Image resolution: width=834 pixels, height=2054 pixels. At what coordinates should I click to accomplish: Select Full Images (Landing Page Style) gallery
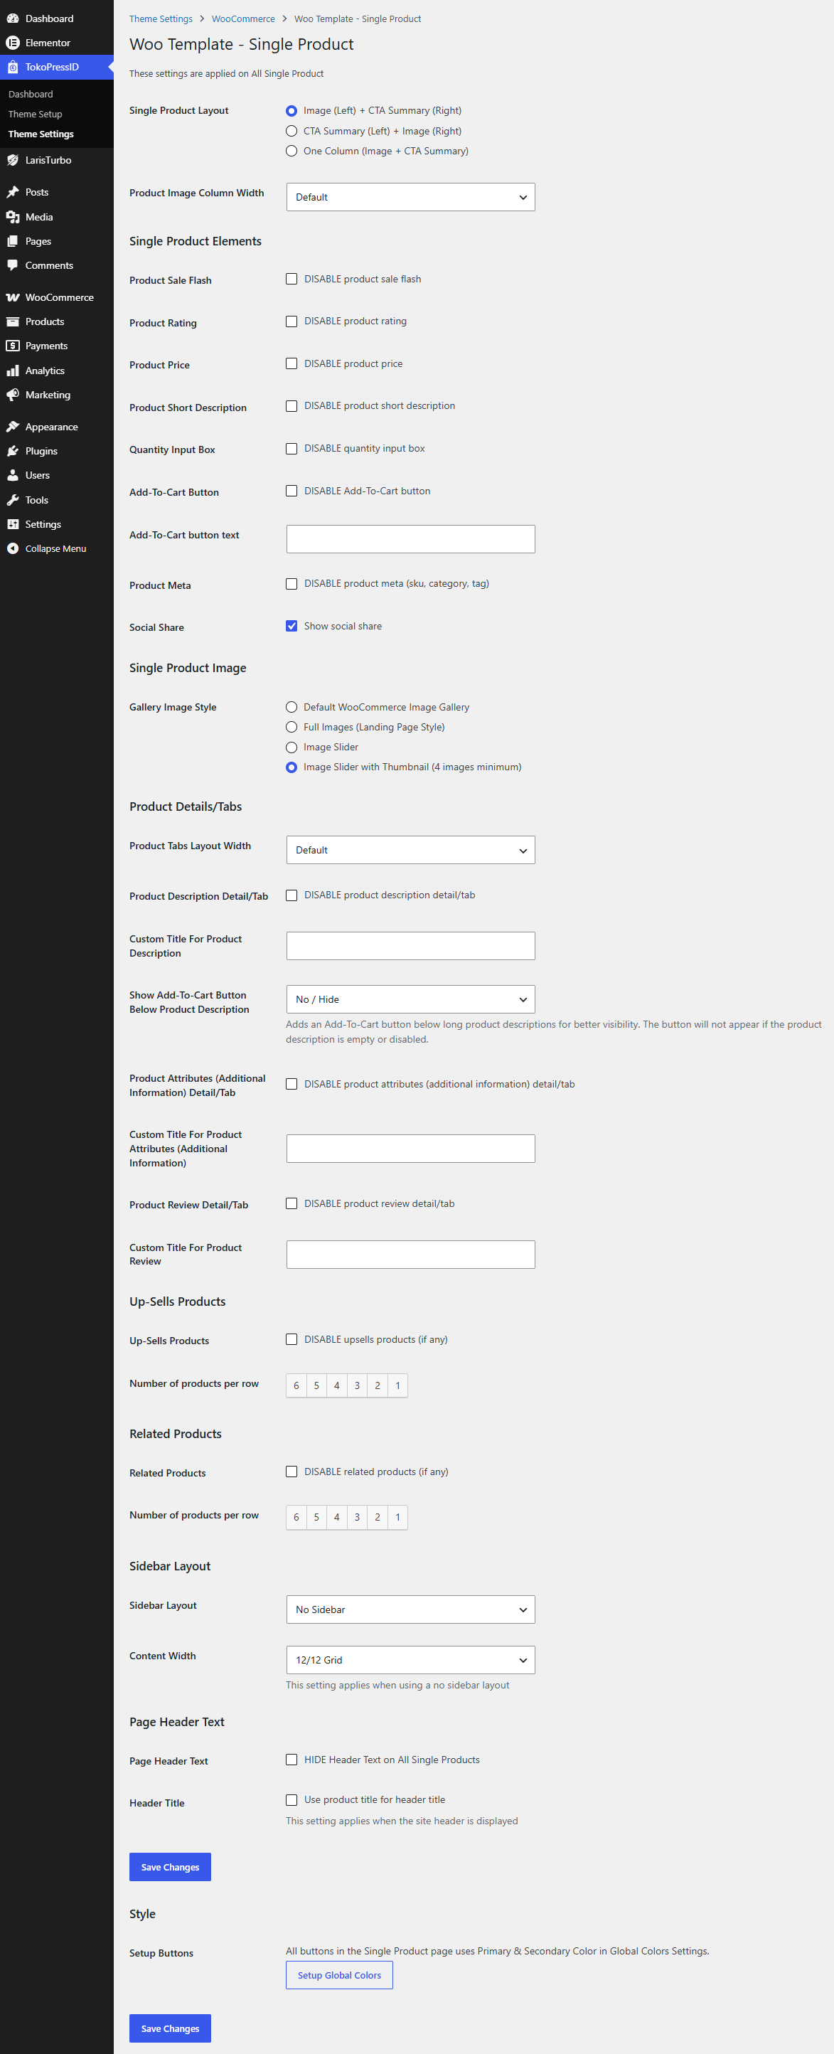pos(292,727)
